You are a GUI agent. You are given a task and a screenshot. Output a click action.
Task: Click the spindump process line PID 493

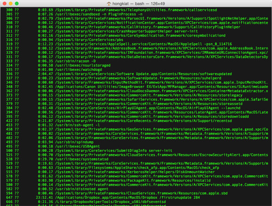50,142
